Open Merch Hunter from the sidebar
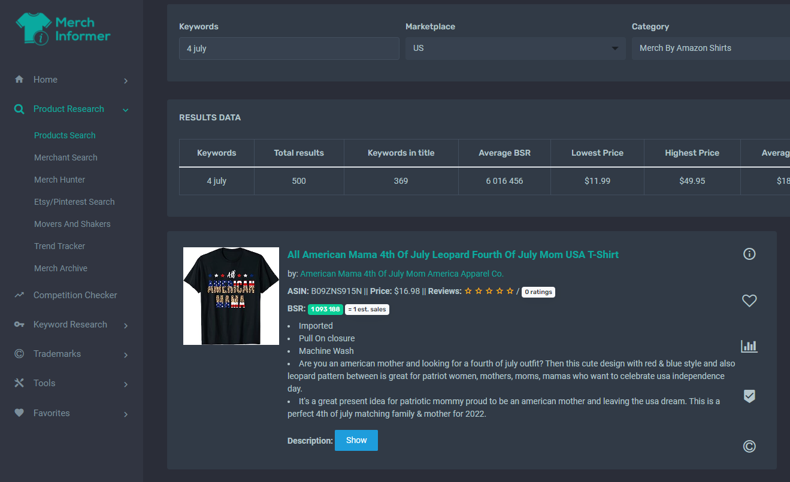This screenshot has width=790, height=482. 59,180
